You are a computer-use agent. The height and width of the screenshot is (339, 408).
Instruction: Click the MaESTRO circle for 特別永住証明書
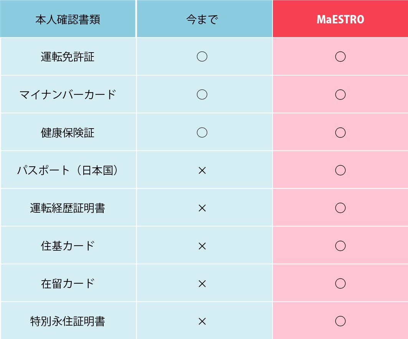click(x=340, y=321)
